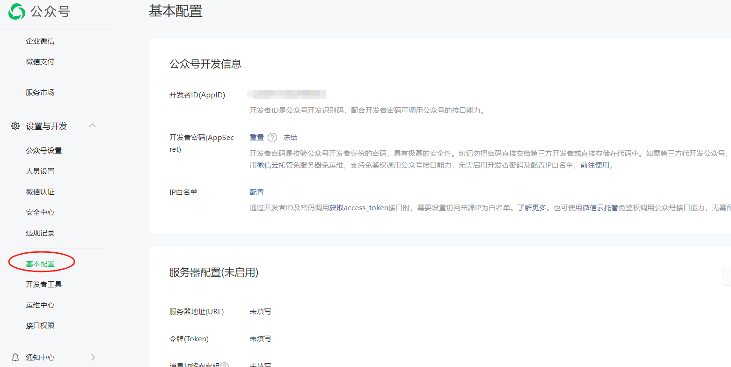Click 服务器配置(未启用) section heading
Image resolution: width=731 pixels, height=367 pixels.
tap(214, 272)
